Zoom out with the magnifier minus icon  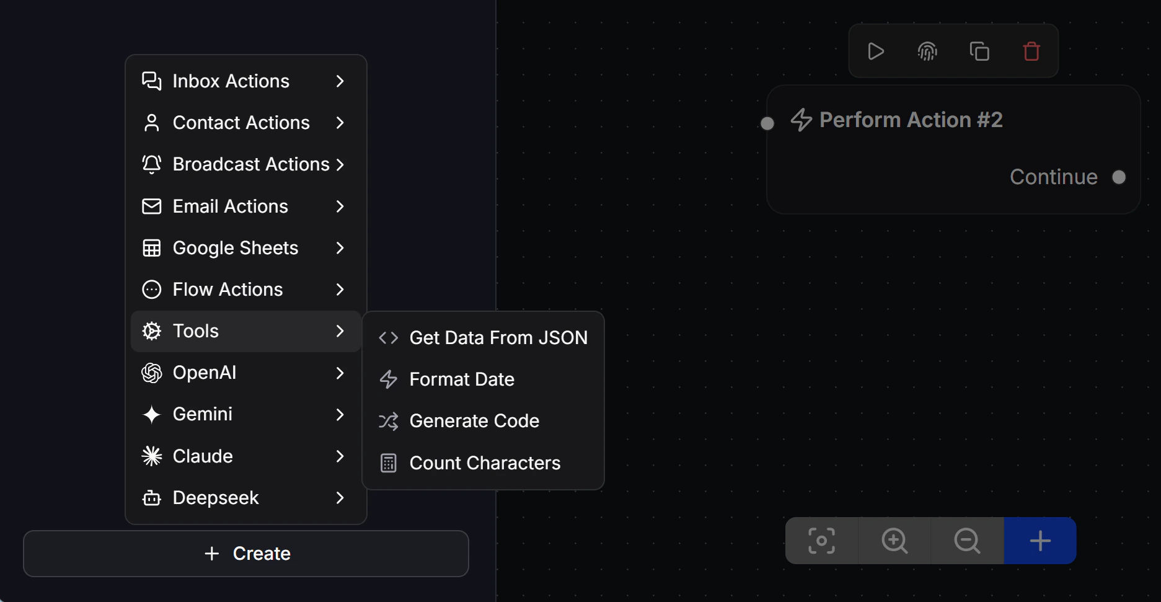point(967,541)
